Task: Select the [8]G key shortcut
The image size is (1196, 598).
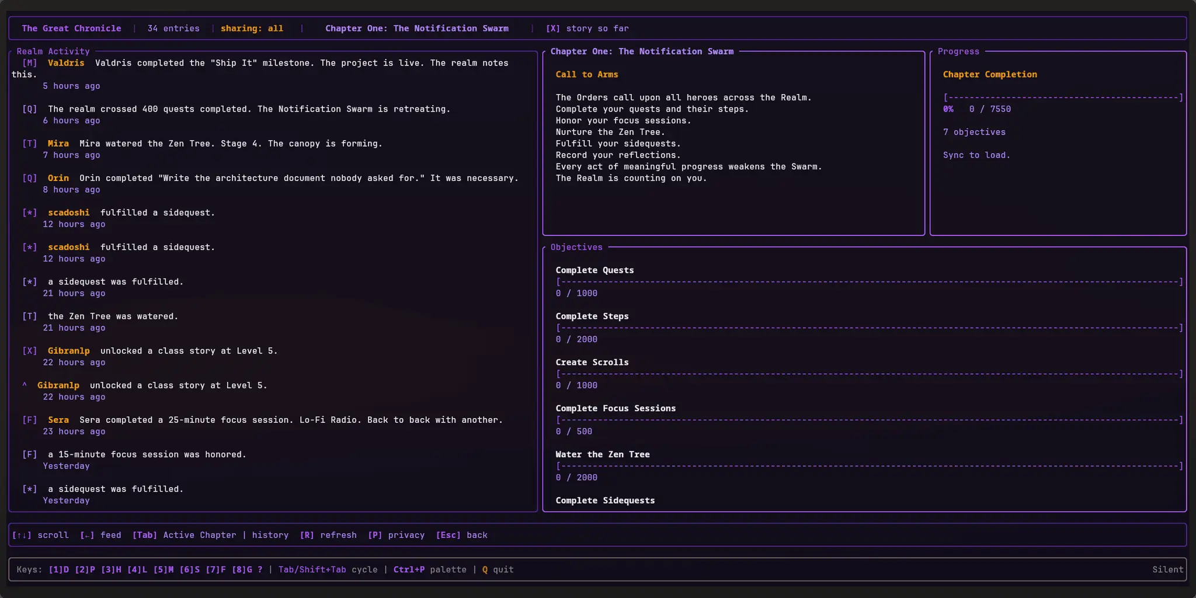Action: [242, 570]
